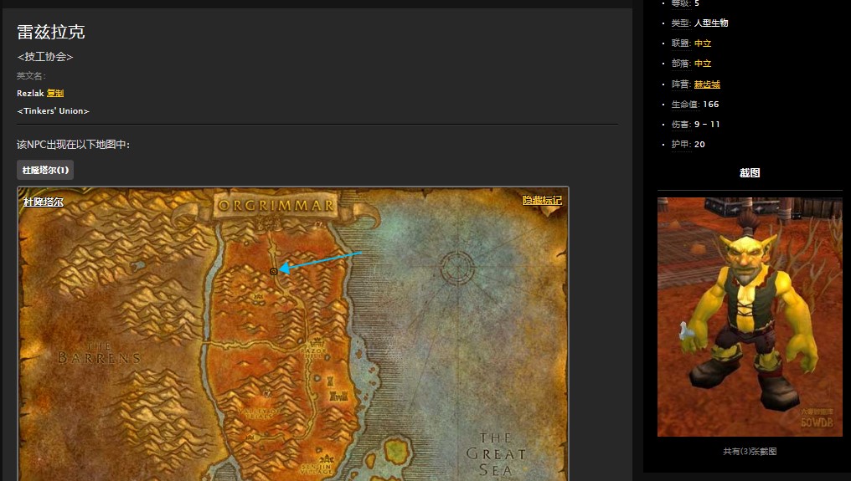
Task: Click the 共有(3)张截图 caption
Action: (x=750, y=451)
